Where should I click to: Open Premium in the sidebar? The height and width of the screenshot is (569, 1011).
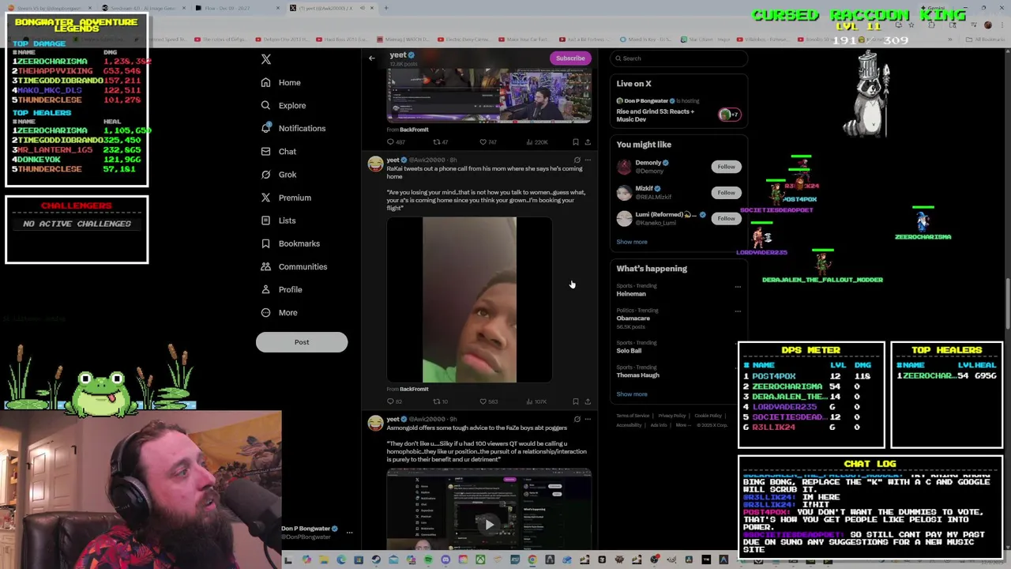pyautogui.click(x=286, y=198)
